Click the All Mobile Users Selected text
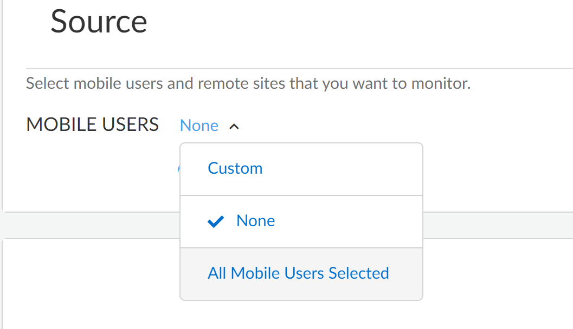Viewport: 573px width, 329px height. tap(298, 273)
